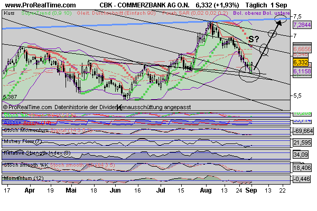Click the Apr label on the date axis

(30, 190)
